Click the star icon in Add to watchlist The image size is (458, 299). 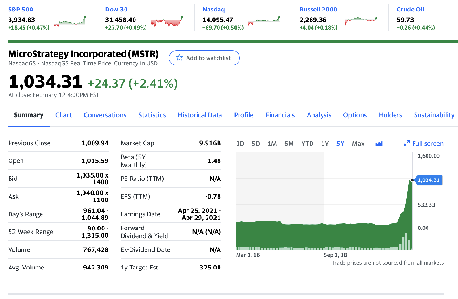tap(179, 58)
